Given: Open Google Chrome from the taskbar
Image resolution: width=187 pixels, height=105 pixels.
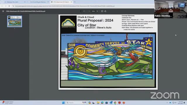Looking at the screenshot, I should 115,103.
